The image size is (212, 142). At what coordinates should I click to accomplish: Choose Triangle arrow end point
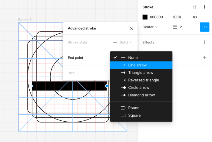(141, 73)
